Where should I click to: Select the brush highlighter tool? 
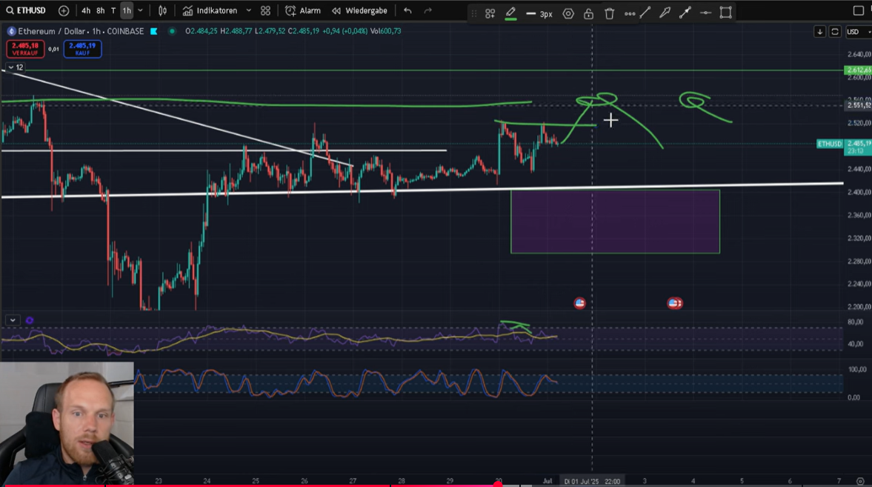(665, 13)
